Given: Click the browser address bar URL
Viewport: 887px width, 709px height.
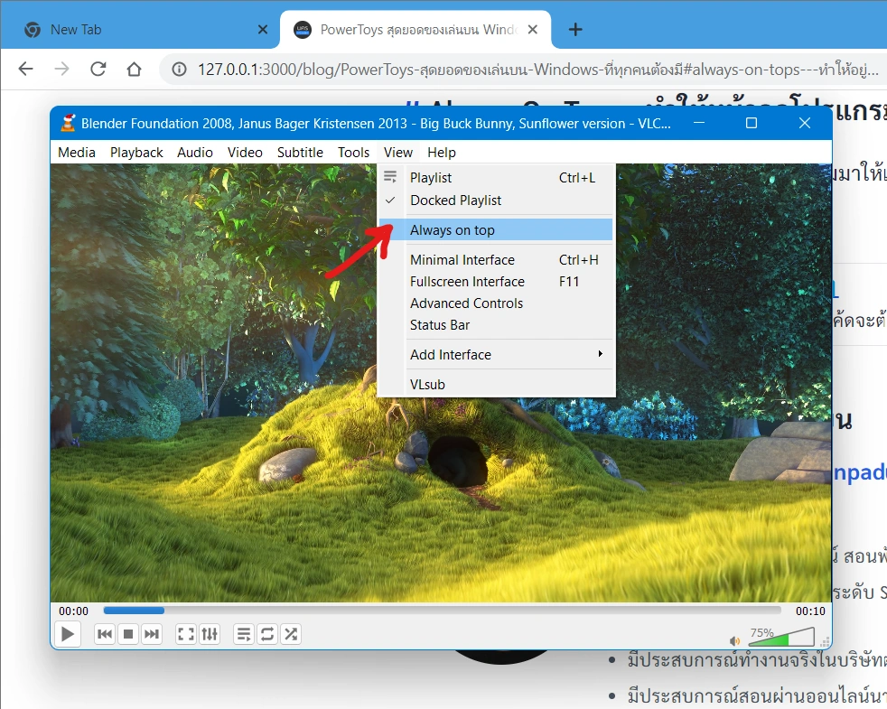Looking at the screenshot, I should [537, 69].
